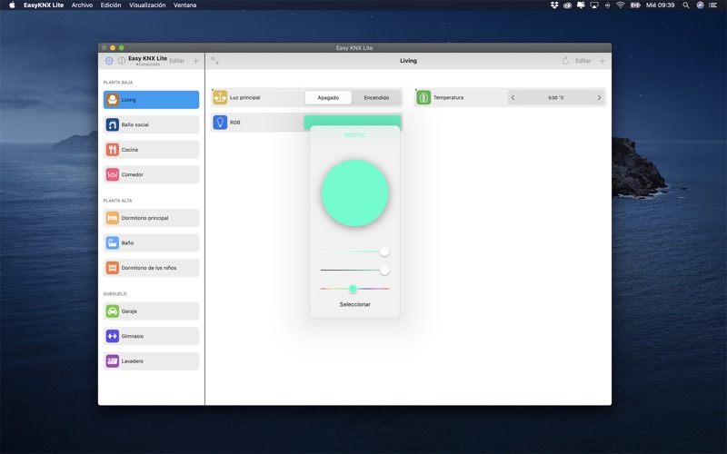727x454 pixels.
Task: Click the 0.00 °C temperature value
Action: (556, 98)
